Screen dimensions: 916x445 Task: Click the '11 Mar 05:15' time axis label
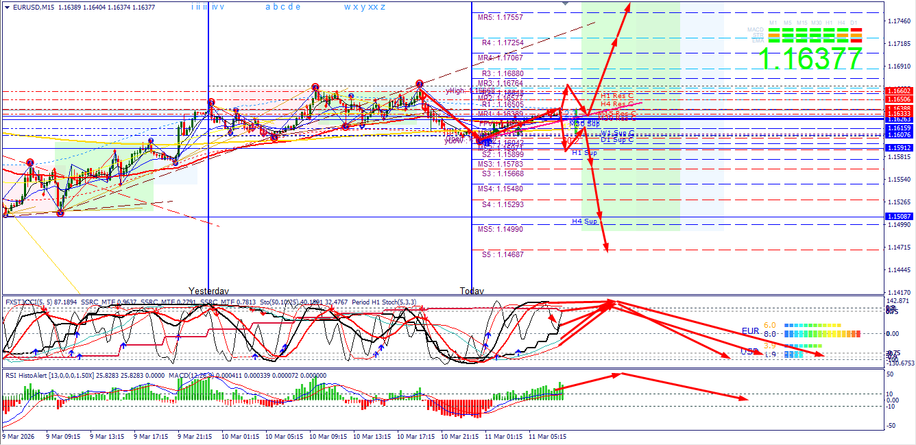(546, 436)
